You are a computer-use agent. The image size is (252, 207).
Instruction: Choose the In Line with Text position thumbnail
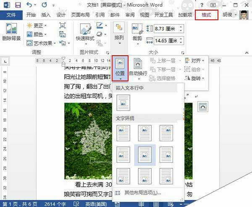123,103
